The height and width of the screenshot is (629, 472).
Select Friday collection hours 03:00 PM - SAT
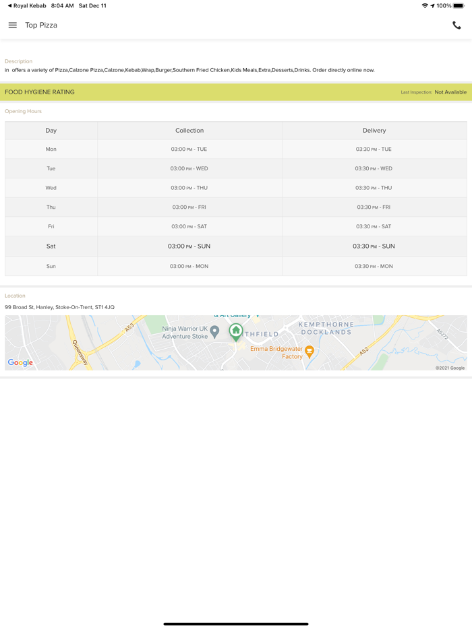[189, 226]
